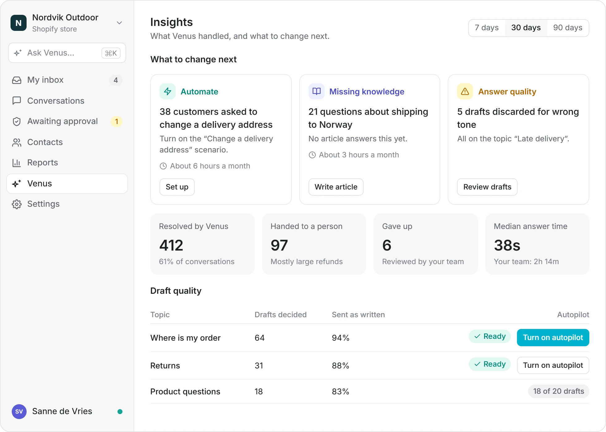
Task: Click the Median answer time card
Action: pyautogui.click(x=537, y=244)
